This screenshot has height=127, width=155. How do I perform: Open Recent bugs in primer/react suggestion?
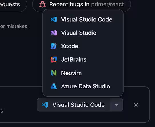(82, 5)
